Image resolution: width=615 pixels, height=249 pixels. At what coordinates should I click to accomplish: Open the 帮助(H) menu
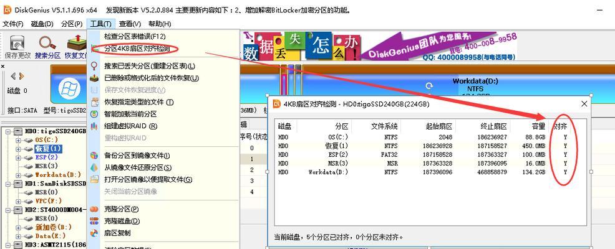pos(160,24)
